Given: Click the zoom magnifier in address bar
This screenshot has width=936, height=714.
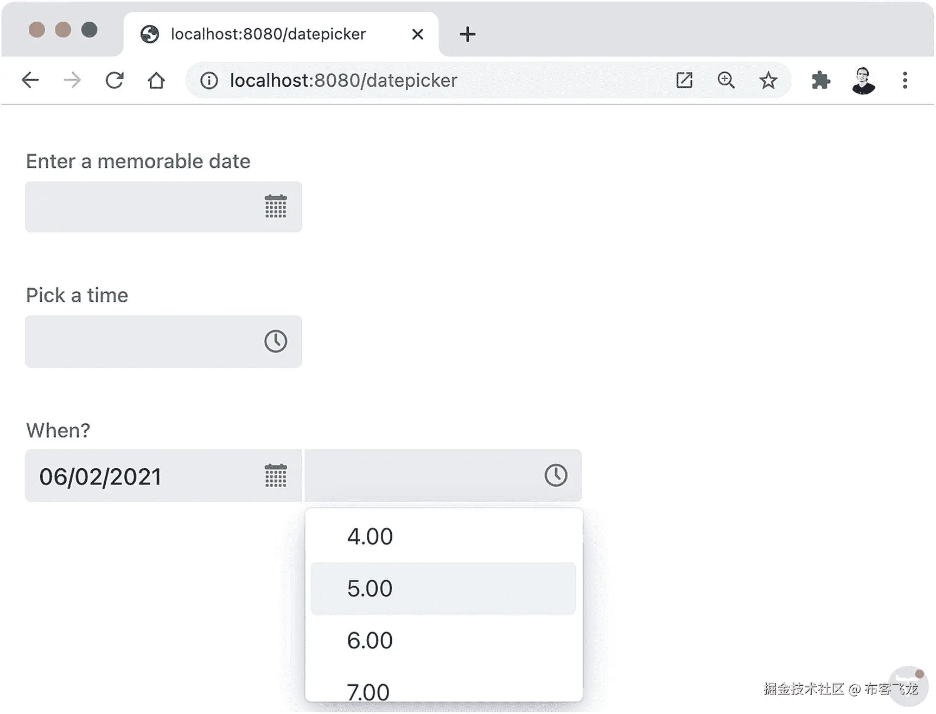Looking at the screenshot, I should point(726,80).
